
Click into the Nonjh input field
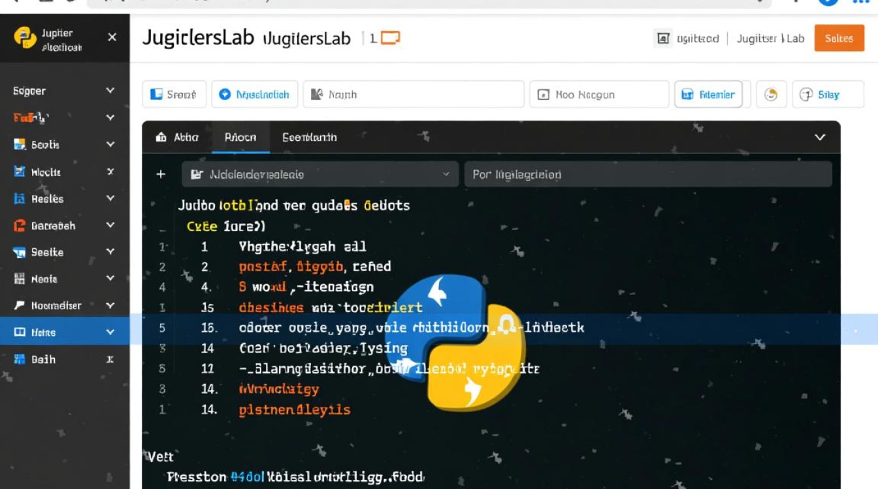click(x=414, y=95)
